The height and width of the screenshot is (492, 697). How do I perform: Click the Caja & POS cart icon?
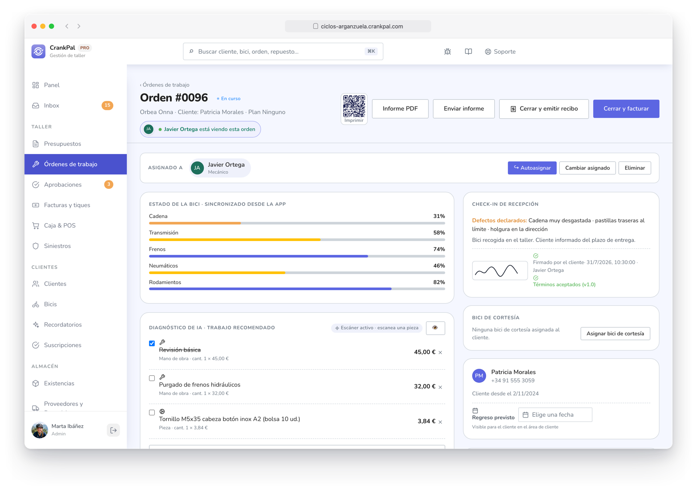coord(36,226)
